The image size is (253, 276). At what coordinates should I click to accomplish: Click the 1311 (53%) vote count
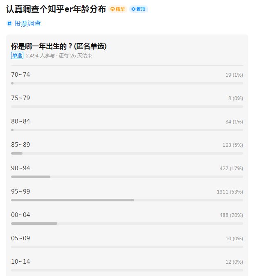point(230,192)
